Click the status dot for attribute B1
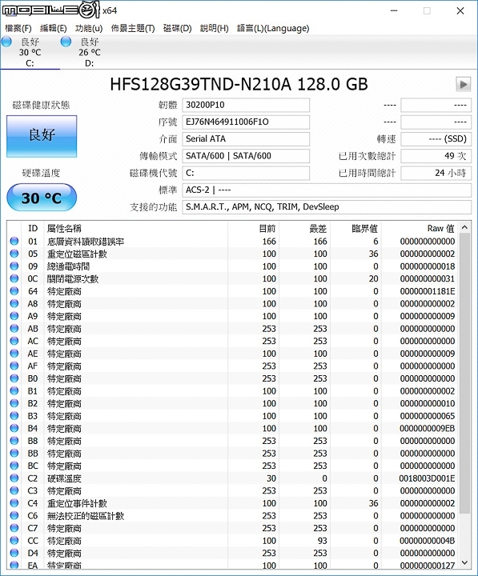478x576 pixels. click(14, 391)
